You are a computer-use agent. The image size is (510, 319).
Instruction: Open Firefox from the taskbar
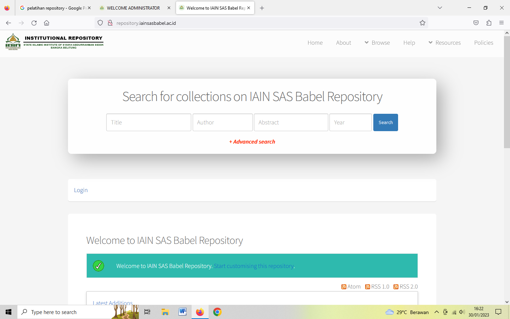[200, 312]
